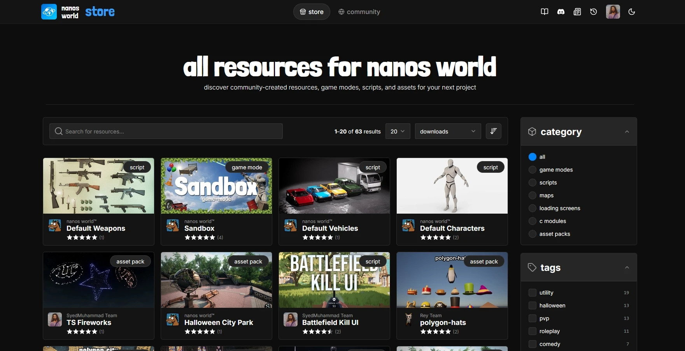685x351 pixels.
Task: Check the 'roleplay' tag checkbox
Action: (x=533, y=331)
